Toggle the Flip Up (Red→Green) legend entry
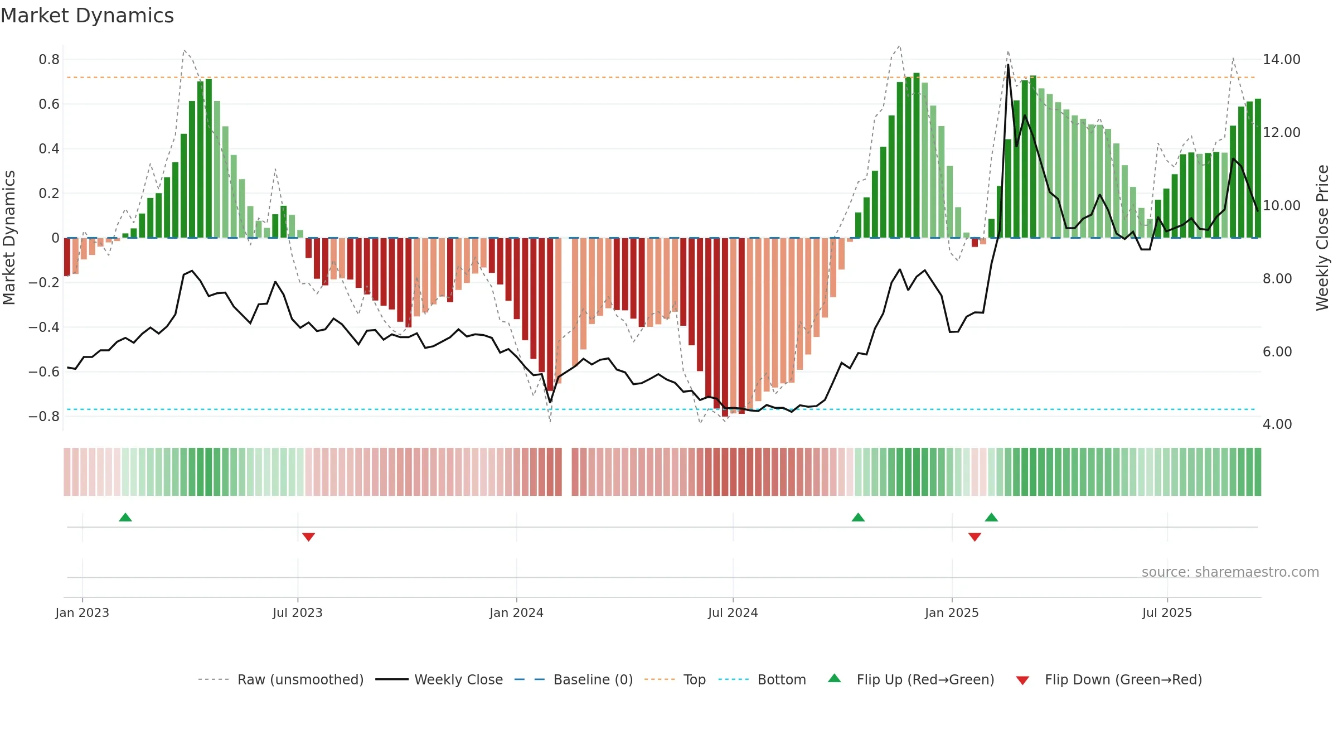This screenshot has height=753, width=1338. (x=911, y=679)
